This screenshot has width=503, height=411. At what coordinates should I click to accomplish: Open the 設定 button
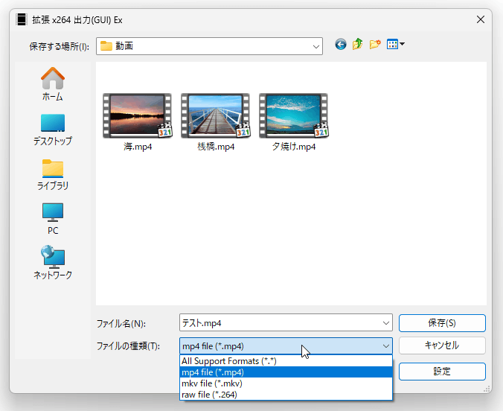click(442, 372)
